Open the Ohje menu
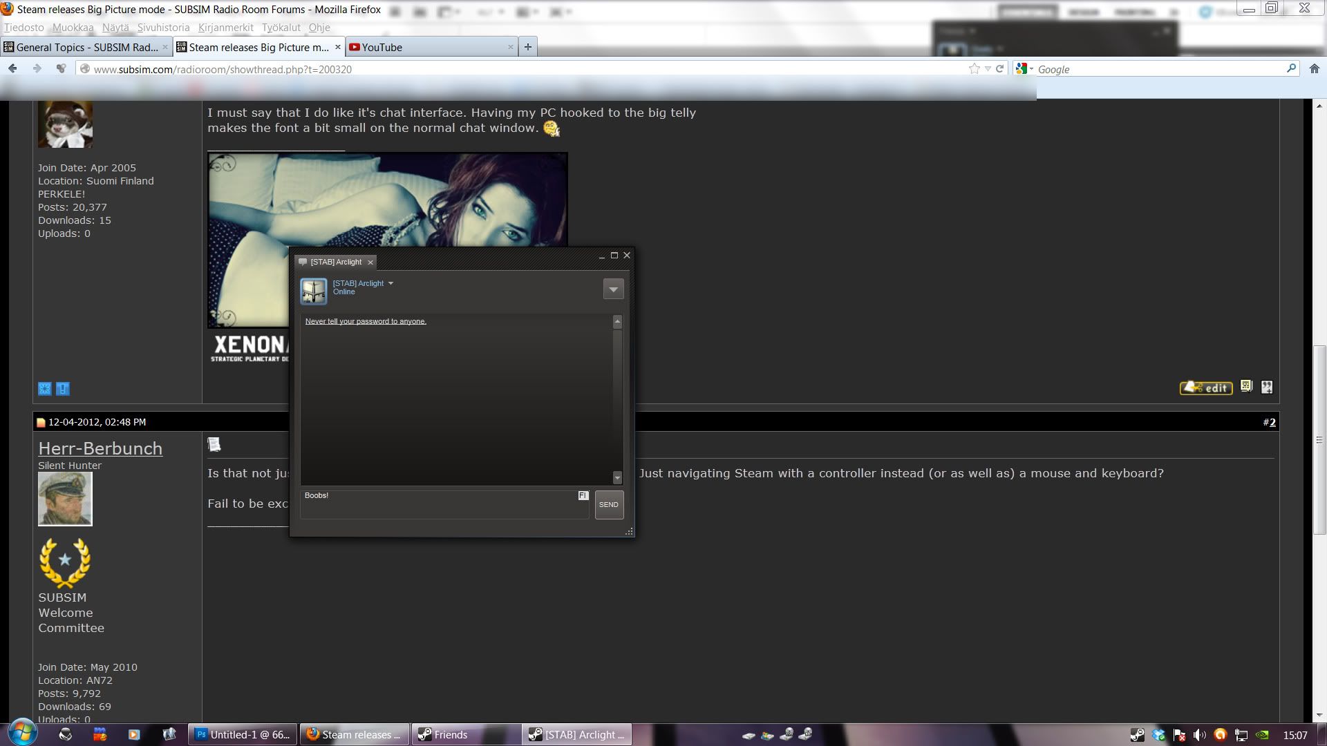 (319, 28)
